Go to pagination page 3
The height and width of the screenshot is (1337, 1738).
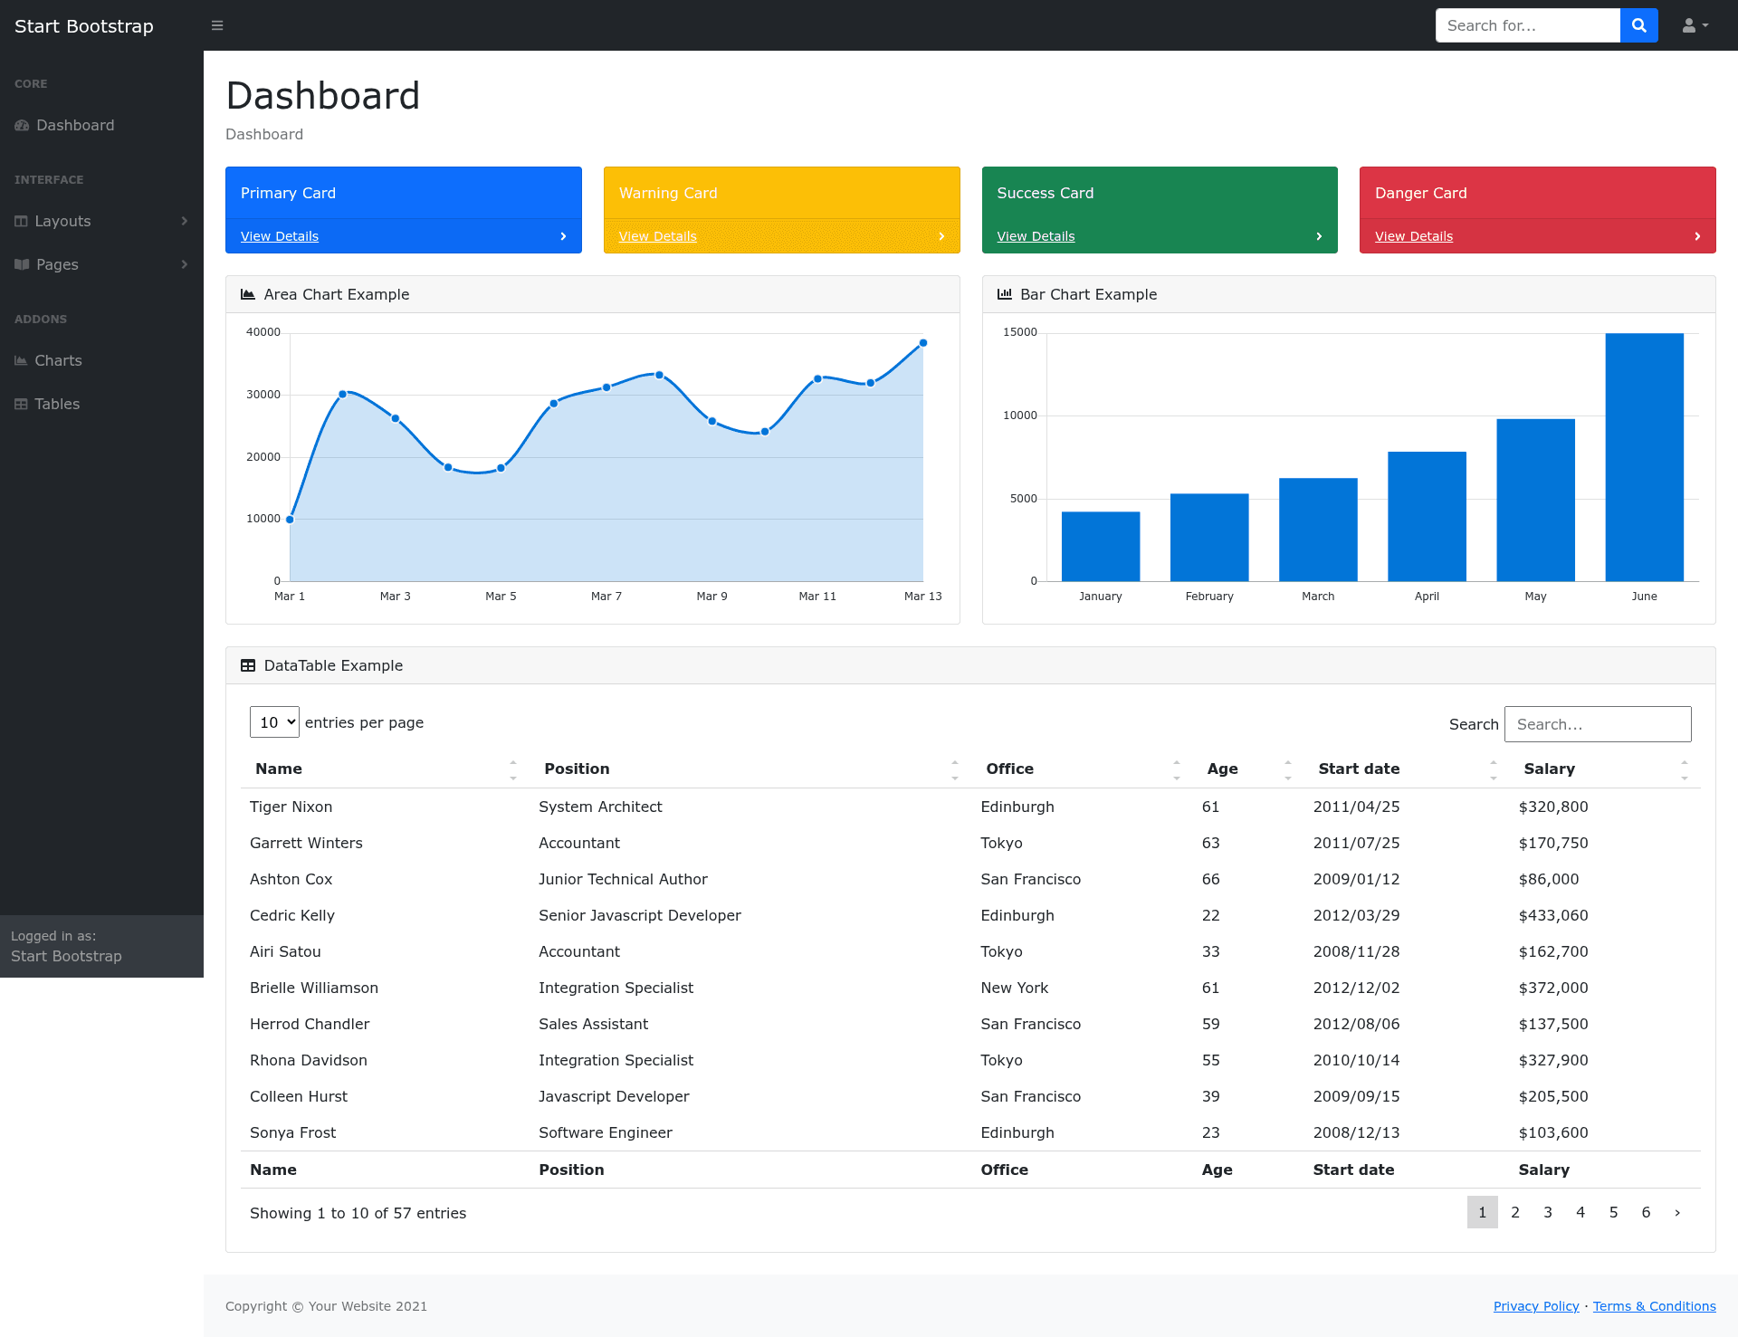point(1548,1212)
